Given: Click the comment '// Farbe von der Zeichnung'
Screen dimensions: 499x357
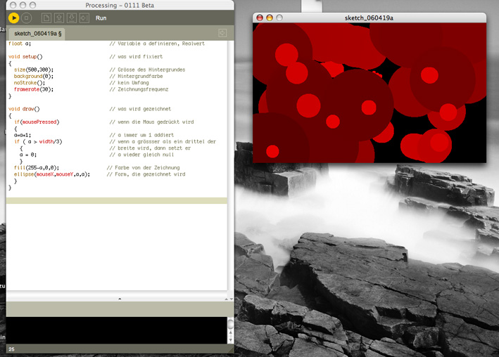Looking at the screenshot, I should [x=143, y=167].
